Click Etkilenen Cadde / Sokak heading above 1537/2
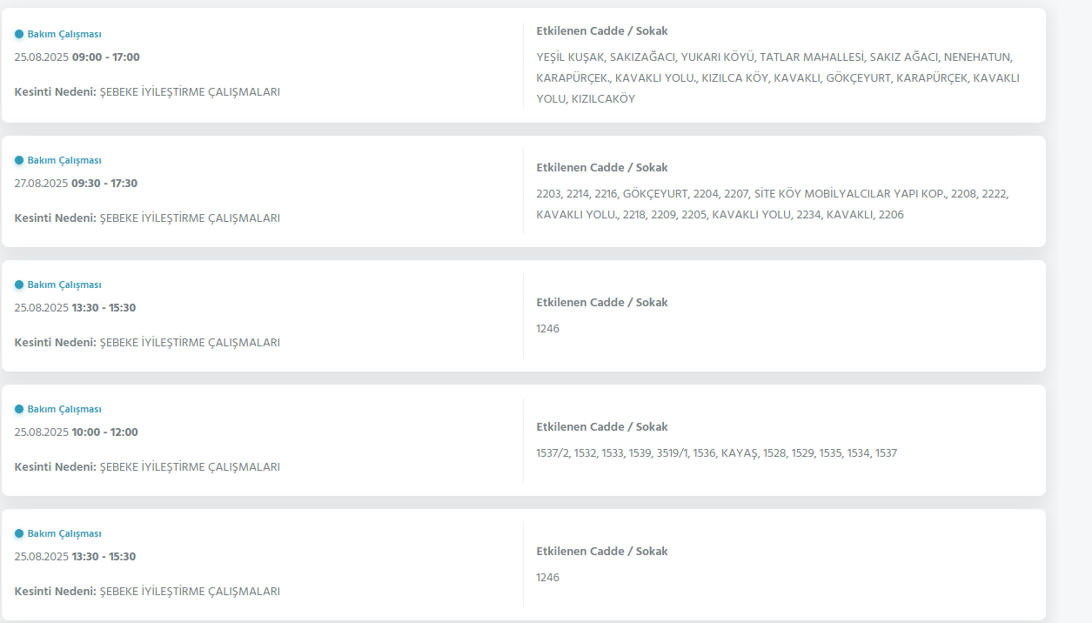This screenshot has width=1092, height=623. click(602, 427)
